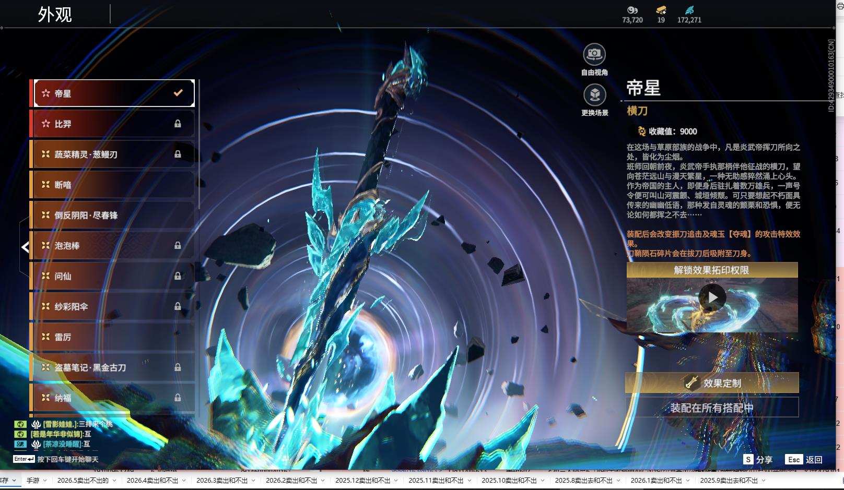The image size is (844, 490).
Task: Click the 更换场景 change scene icon
Action: (594, 94)
